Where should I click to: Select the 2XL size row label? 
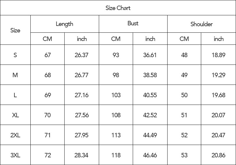(x=15, y=135)
